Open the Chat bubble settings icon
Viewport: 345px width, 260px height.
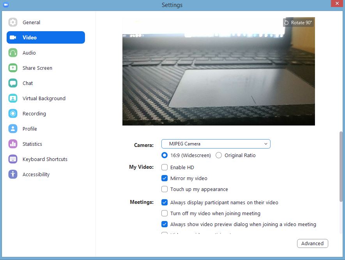pos(13,83)
